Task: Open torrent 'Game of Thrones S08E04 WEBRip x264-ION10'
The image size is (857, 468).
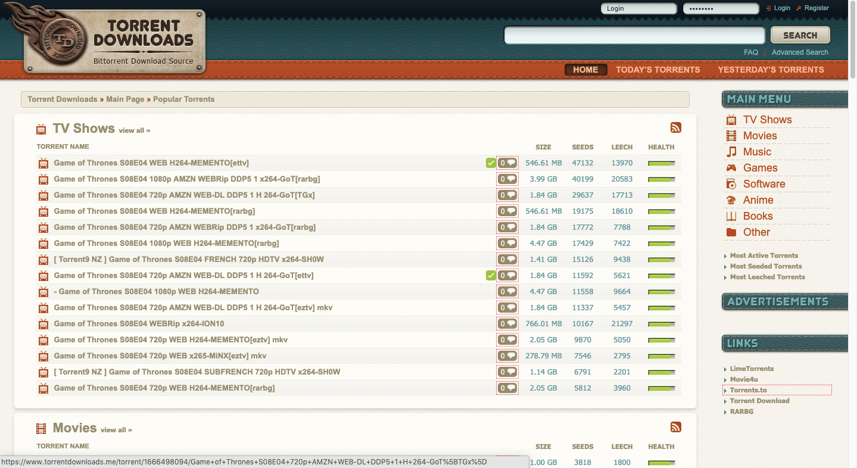Action: click(x=139, y=323)
